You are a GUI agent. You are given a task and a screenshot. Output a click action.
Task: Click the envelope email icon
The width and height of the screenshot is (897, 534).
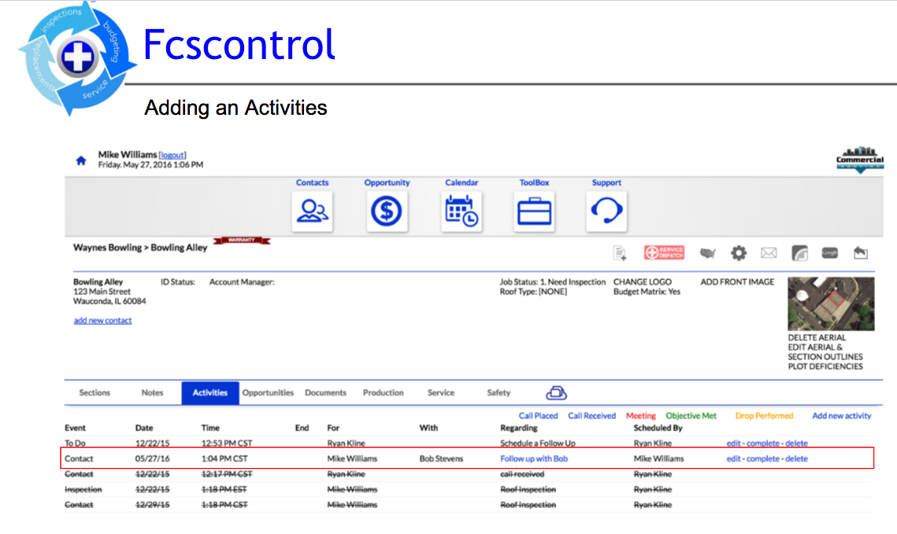click(x=769, y=253)
